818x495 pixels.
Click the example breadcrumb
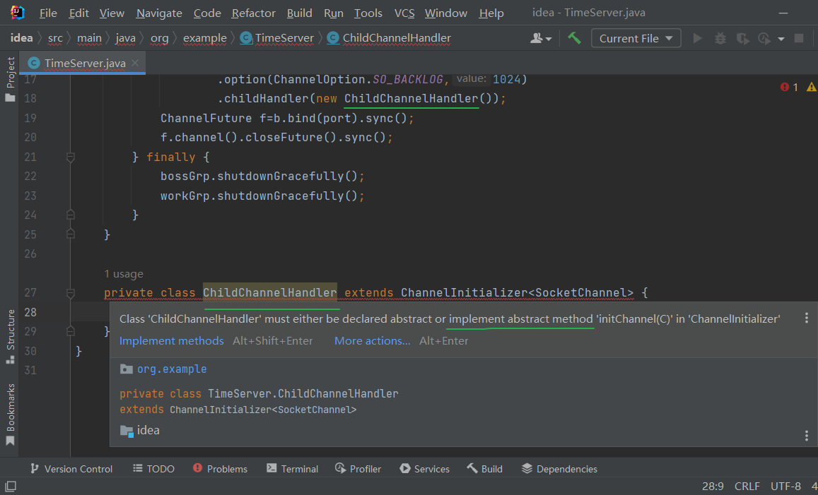point(205,38)
